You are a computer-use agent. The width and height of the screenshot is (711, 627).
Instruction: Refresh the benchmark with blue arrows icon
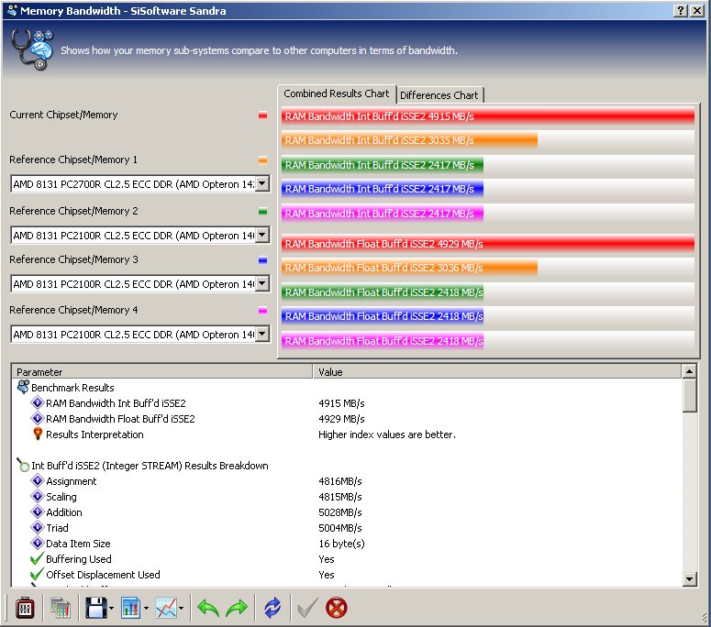(x=272, y=608)
